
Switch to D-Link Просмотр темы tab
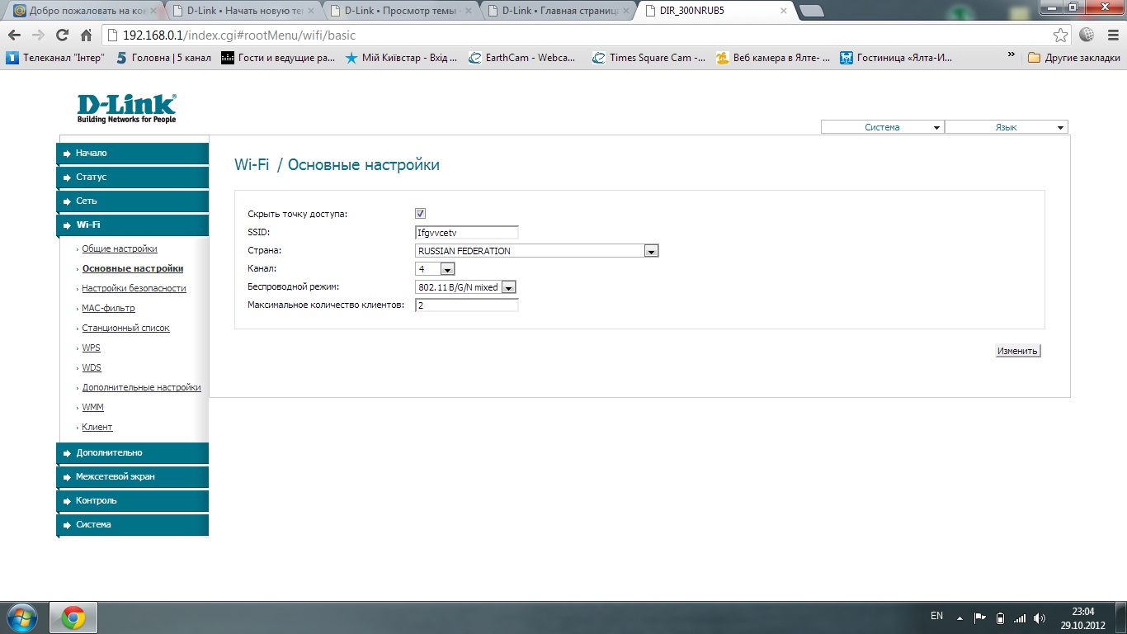click(x=400, y=11)
